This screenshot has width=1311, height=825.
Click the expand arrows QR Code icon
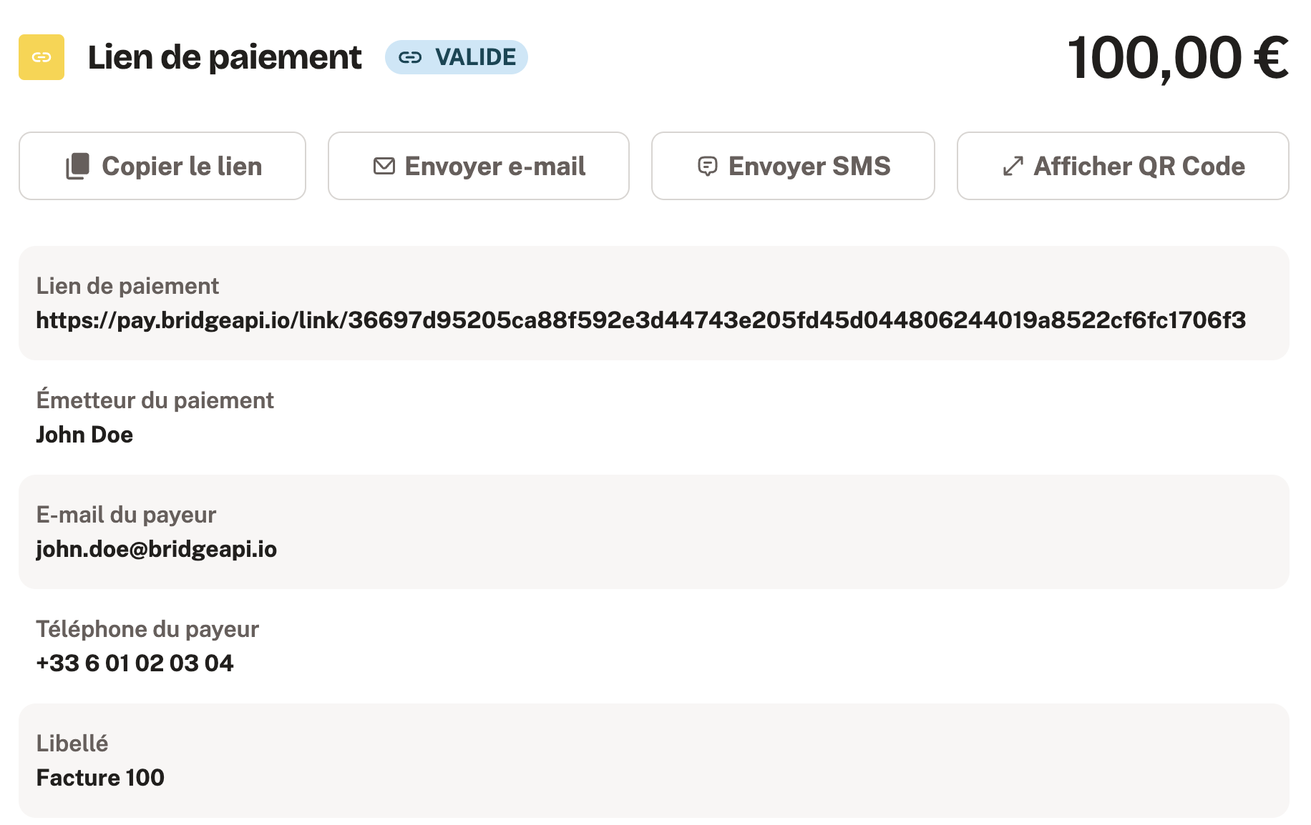[1013, 166]
